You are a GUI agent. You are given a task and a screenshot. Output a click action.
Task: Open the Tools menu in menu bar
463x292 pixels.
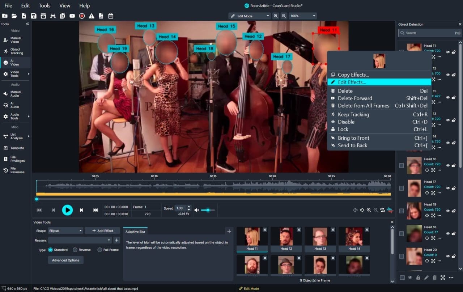pyautogui.click(x=44, y=5)
